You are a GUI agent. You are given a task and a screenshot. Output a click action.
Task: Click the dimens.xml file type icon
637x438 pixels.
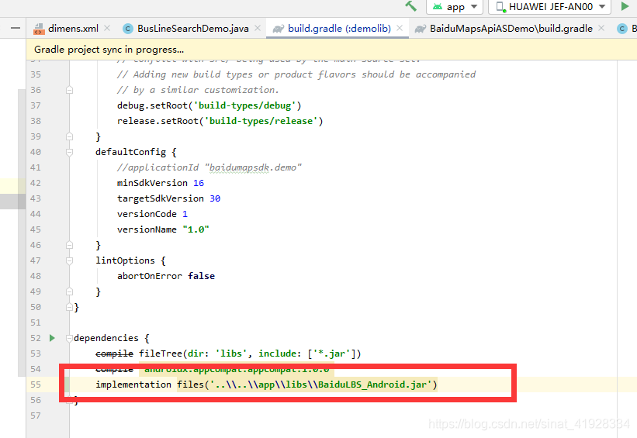coord(39,29)
